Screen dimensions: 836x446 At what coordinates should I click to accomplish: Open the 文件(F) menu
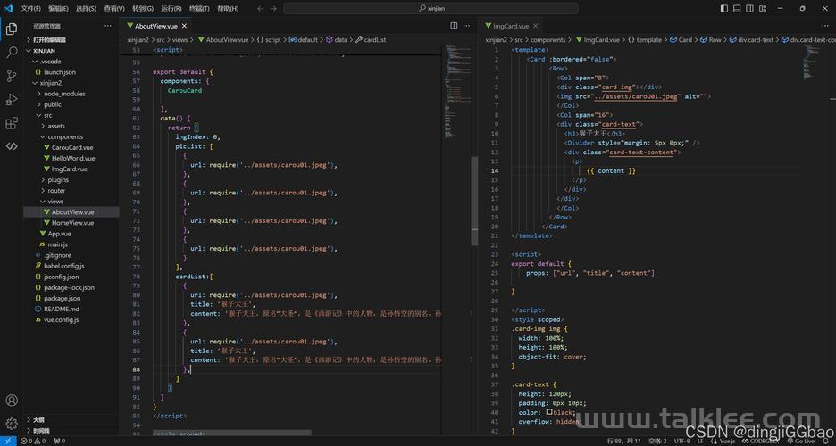click(x=31, y=9)
